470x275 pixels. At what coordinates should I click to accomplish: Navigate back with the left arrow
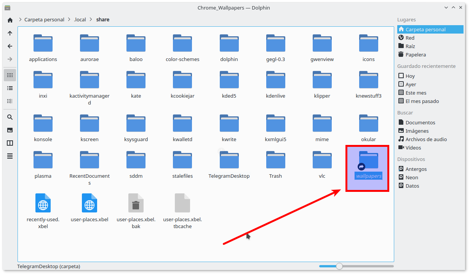click(10, 46)
